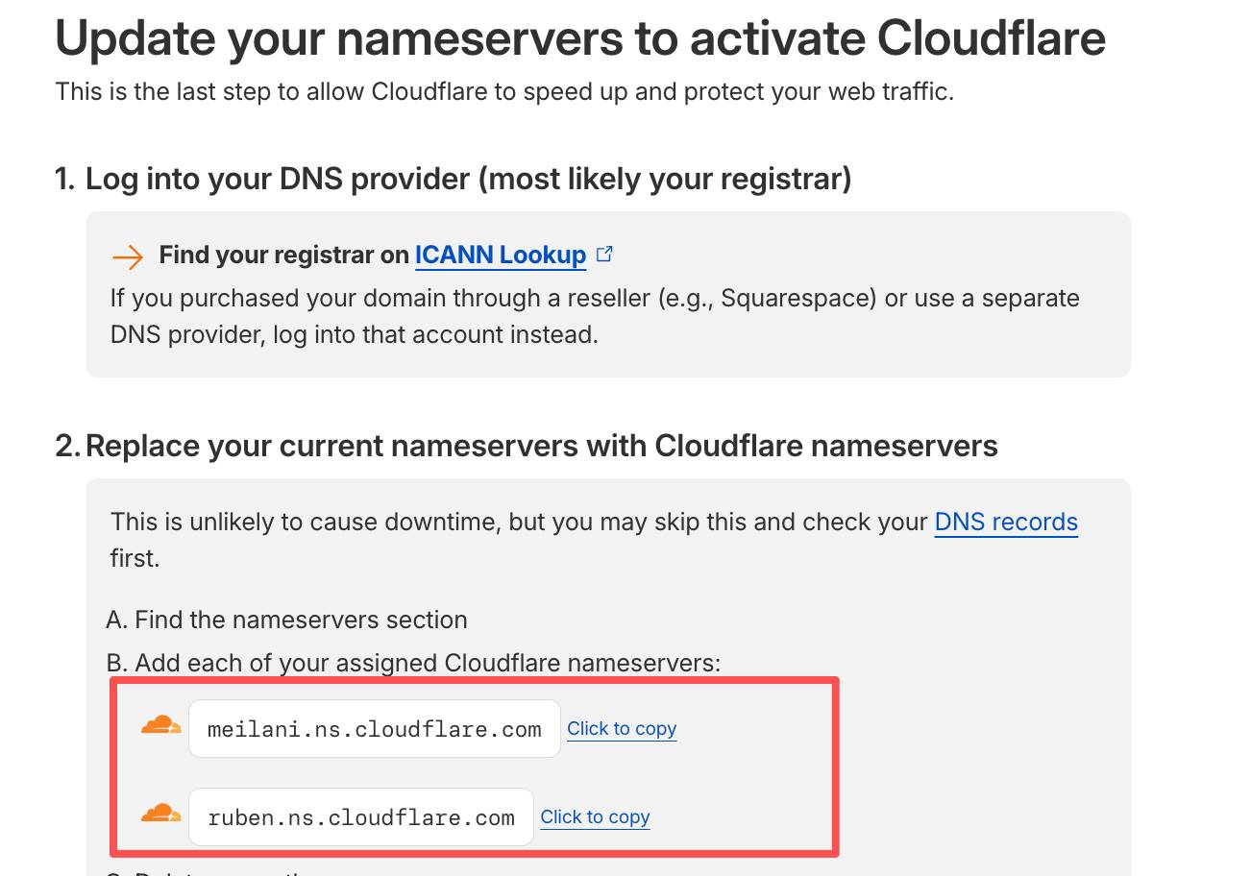Click the 'This is unlikely to cause downtime' sentence
Image resolution: width=1251 pixels, height=876 pixels.
519,522
